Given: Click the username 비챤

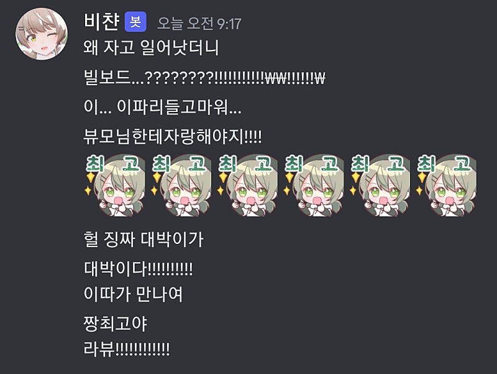Looking at the screenshot, I should point(102,22).
